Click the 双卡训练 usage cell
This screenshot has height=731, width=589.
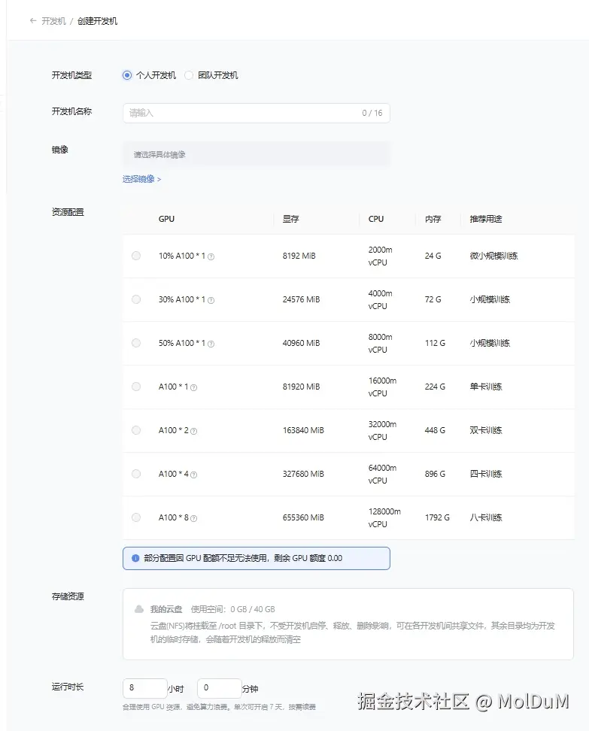(486, 430)
